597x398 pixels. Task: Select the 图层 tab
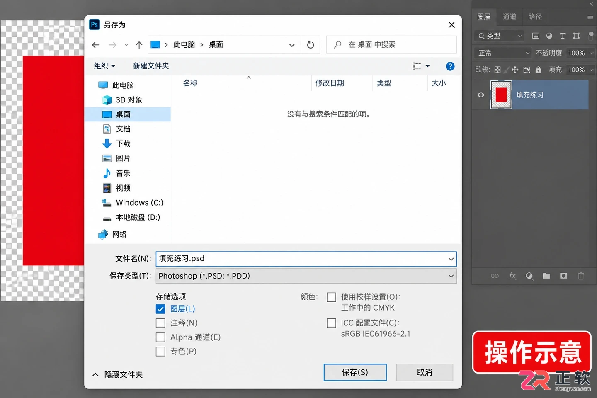pyautogui.click(x=484, y=17)
